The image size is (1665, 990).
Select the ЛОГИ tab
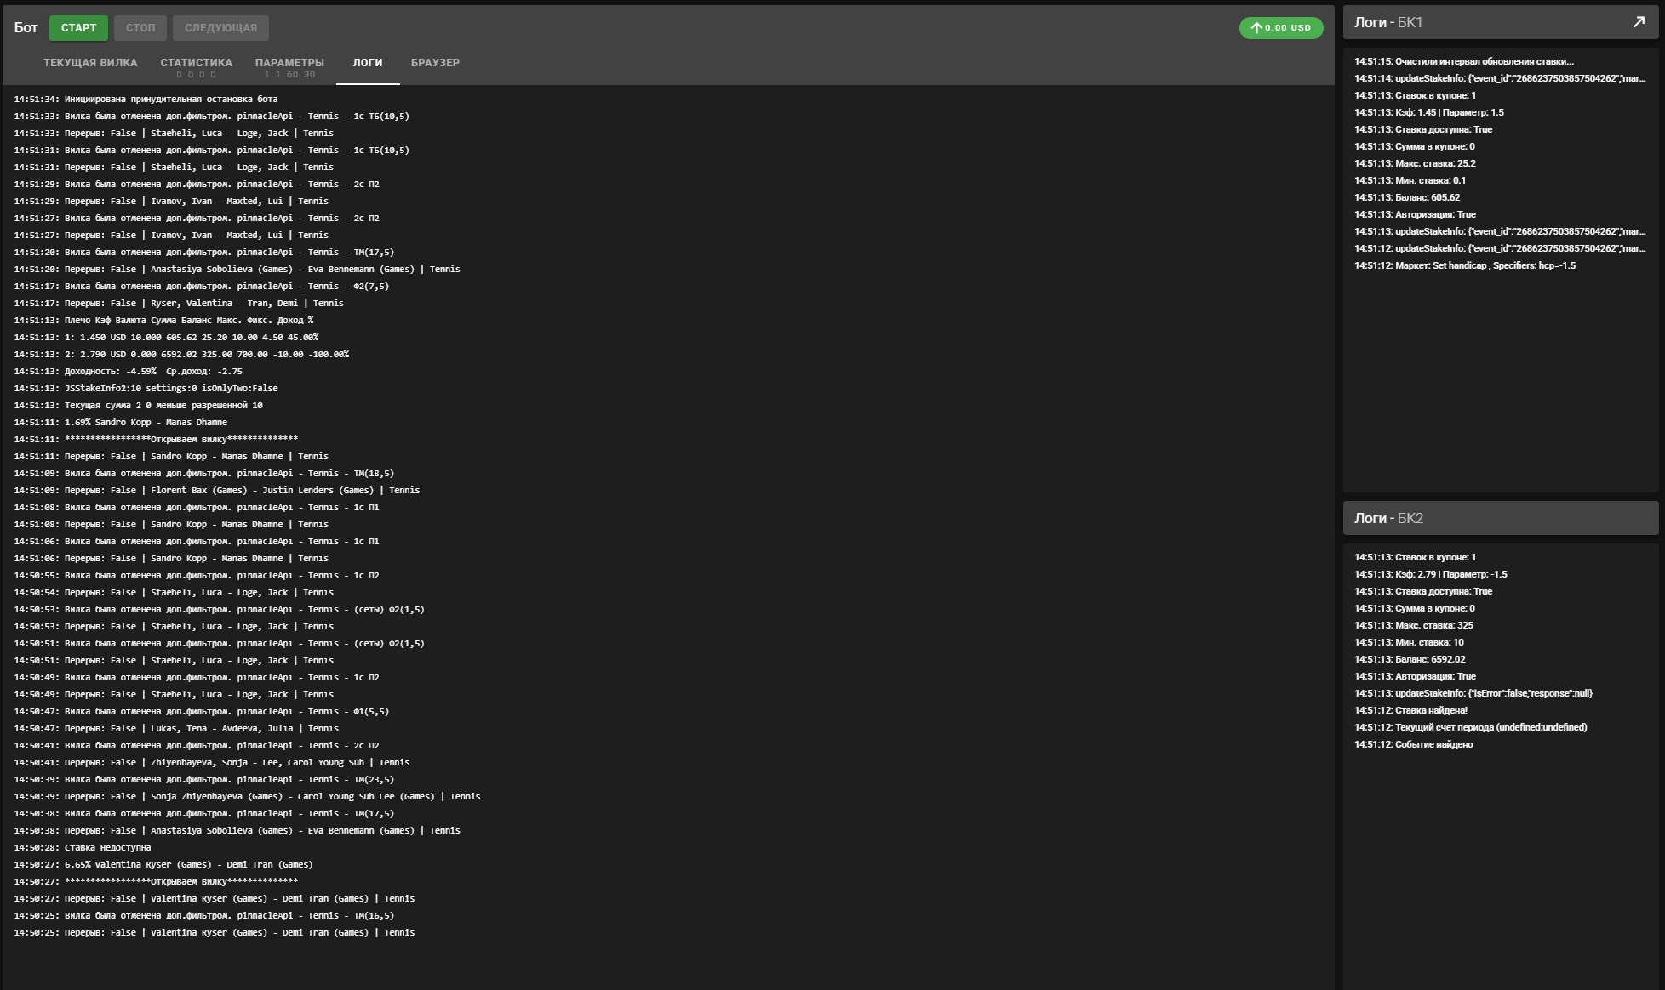point(368,63)
